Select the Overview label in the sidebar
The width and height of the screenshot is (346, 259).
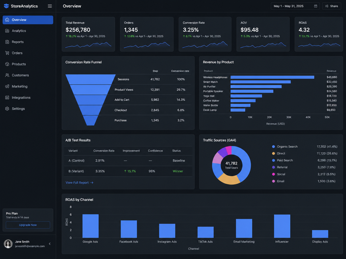[x=19, y=20]
